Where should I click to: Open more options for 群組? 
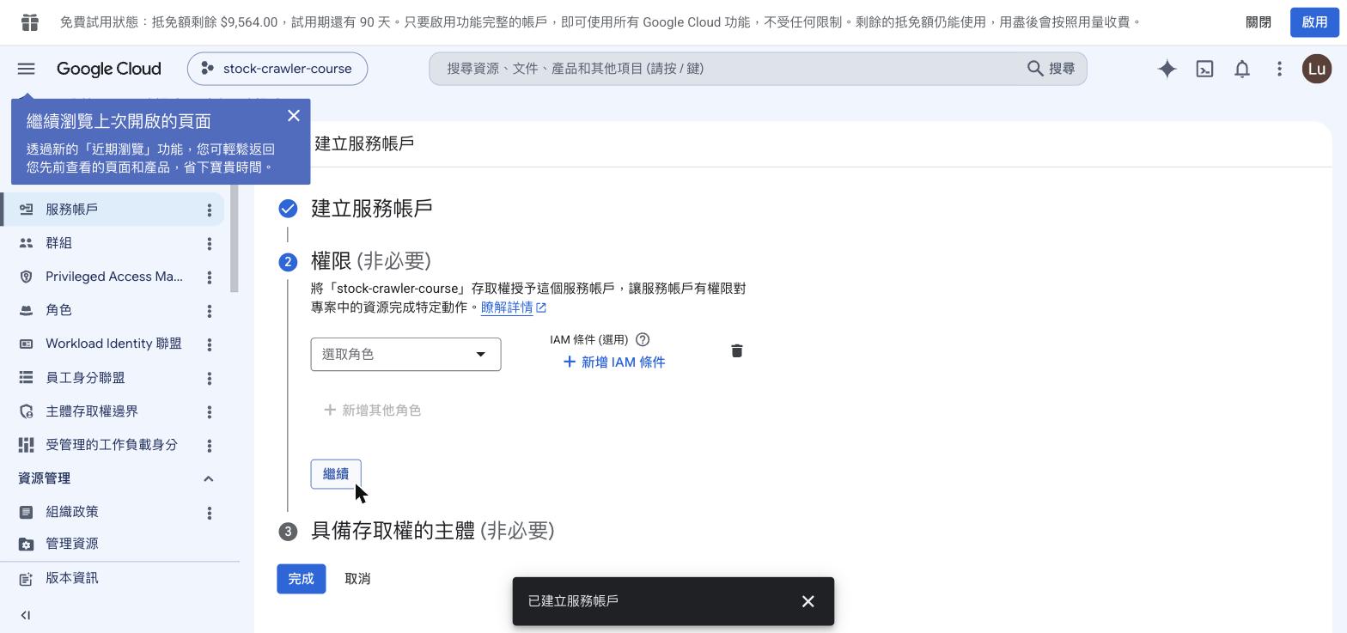click(x=209, y=243)
